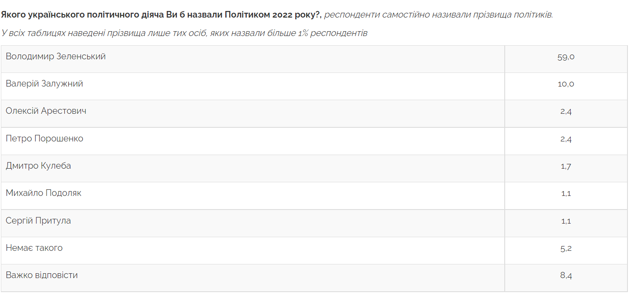Click the 1,1 value in Притула row
This screenshot has width=631, height=293.
point(565,221)
